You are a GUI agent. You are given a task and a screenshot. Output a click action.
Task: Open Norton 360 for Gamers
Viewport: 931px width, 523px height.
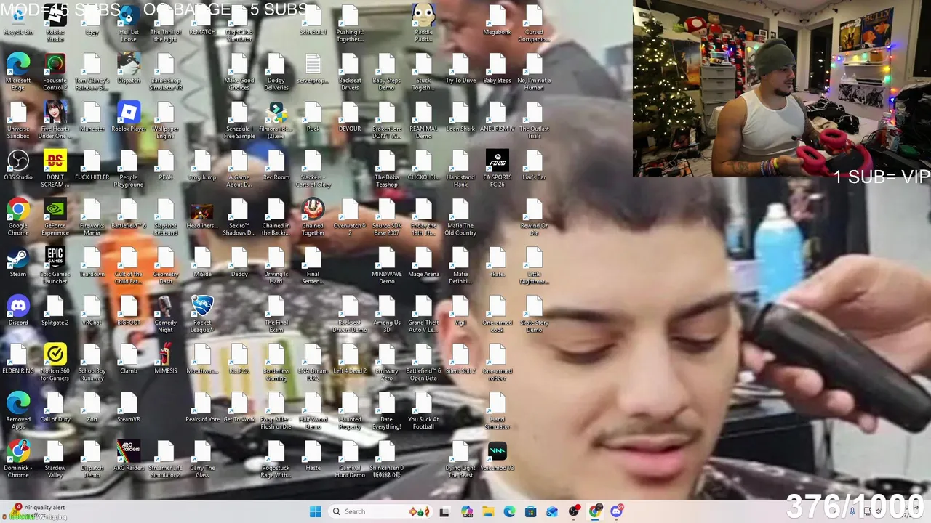coord(55,362)
